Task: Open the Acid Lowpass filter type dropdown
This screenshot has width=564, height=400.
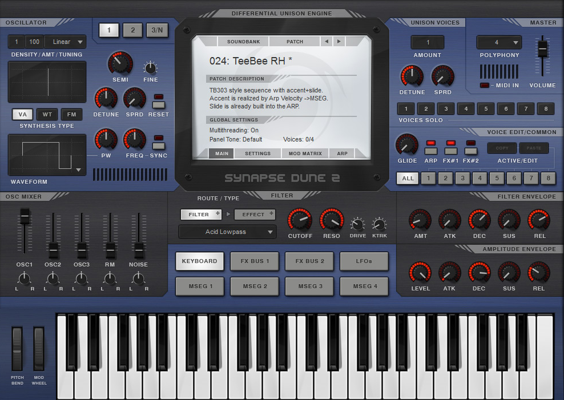Action: tap(227, 232)
